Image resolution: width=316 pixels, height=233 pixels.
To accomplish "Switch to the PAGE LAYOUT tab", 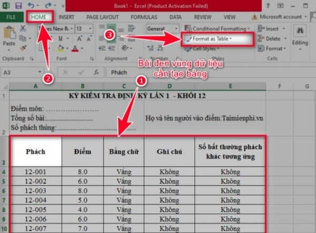I will tap(102, 17).
